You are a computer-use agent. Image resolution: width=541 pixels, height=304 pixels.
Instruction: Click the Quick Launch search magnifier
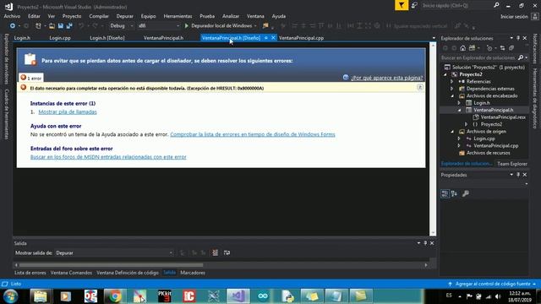(x=496, y=5)
